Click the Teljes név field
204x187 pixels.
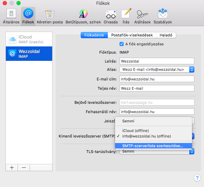click(x=157, y=88)
